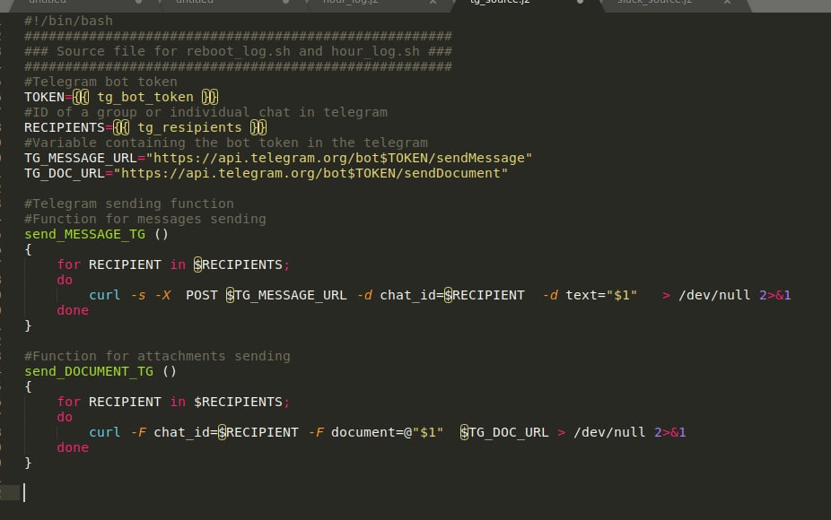This screenshot has width=831, height=520.
Task: Open the slack_source.j2 tab
Action: 655,3
